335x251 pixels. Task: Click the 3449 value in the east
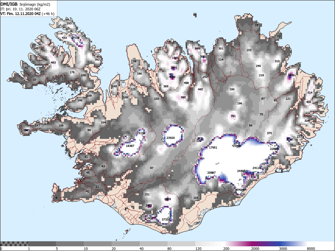point(291,75)
